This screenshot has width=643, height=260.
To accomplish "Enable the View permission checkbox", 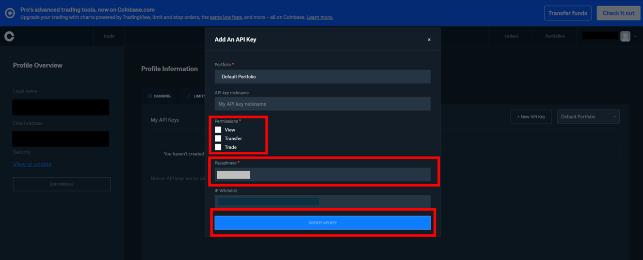I will tap(218, 130).
